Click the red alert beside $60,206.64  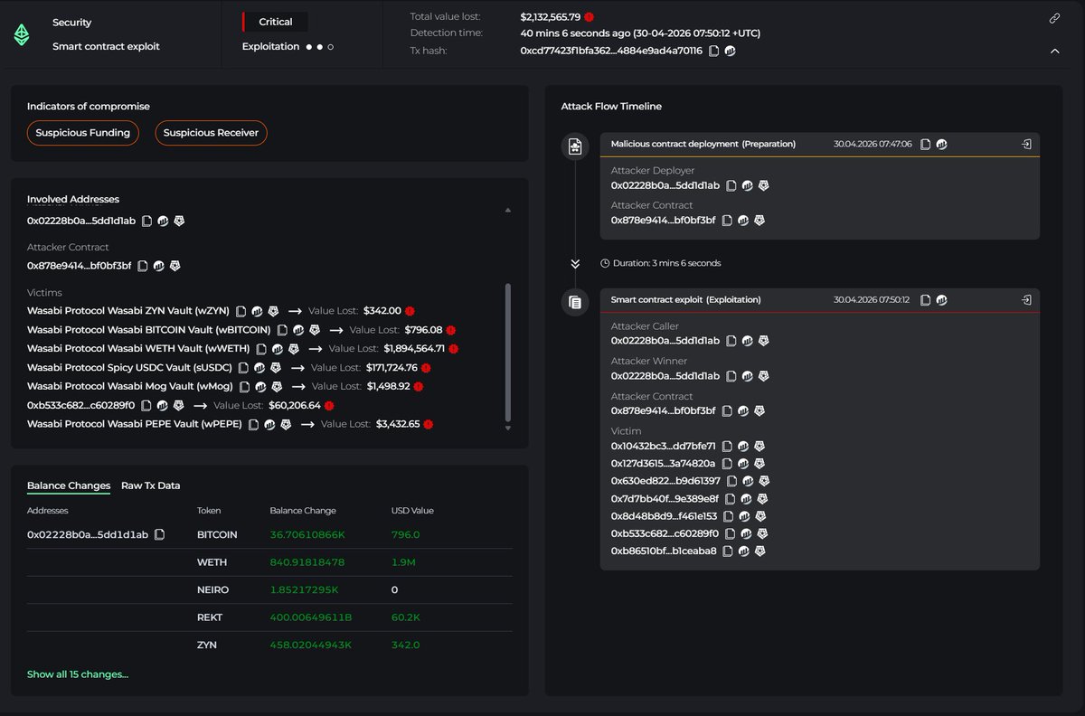(x=329, y=405)
